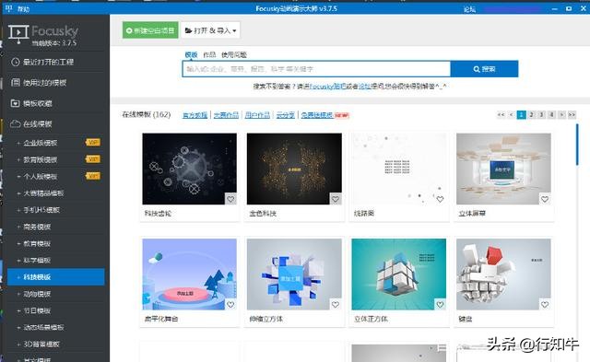Open the 模板收藏 folder icon
Image resolution: width=590 pixels, height=362 pixels.
coord(15,103)
